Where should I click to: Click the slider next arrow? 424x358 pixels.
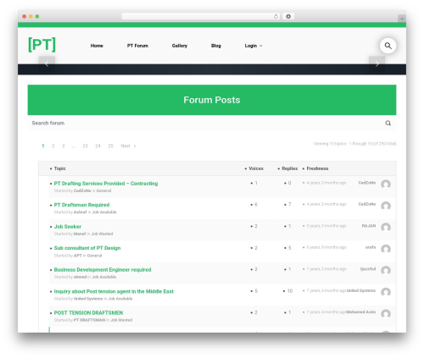pyautogui.click(x=377, y=64)
